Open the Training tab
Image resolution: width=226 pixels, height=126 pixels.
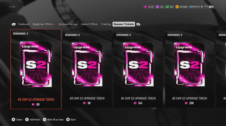[x=106, y=24]
